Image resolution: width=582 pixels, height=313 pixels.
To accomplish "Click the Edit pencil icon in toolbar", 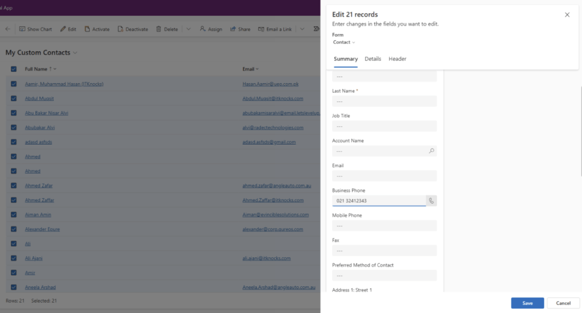I will click(x=63, y=29).
